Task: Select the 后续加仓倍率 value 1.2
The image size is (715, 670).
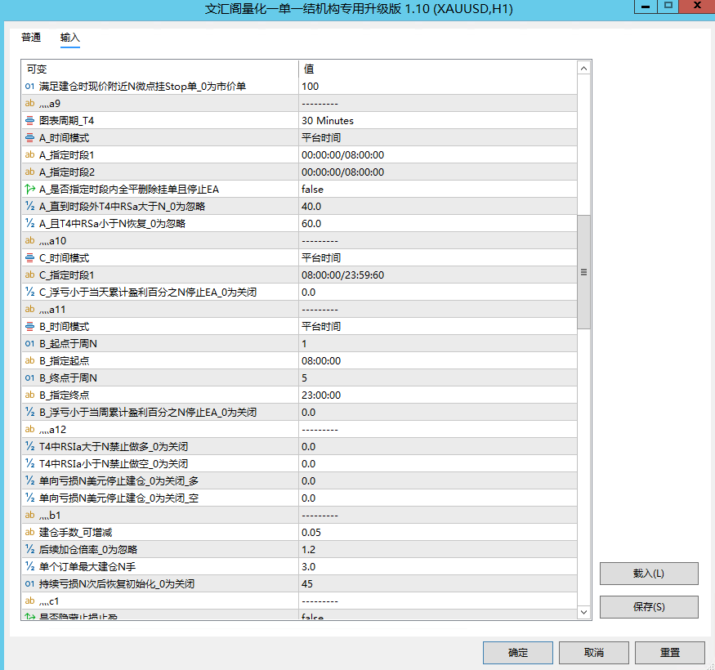Action: click(308, 550)
